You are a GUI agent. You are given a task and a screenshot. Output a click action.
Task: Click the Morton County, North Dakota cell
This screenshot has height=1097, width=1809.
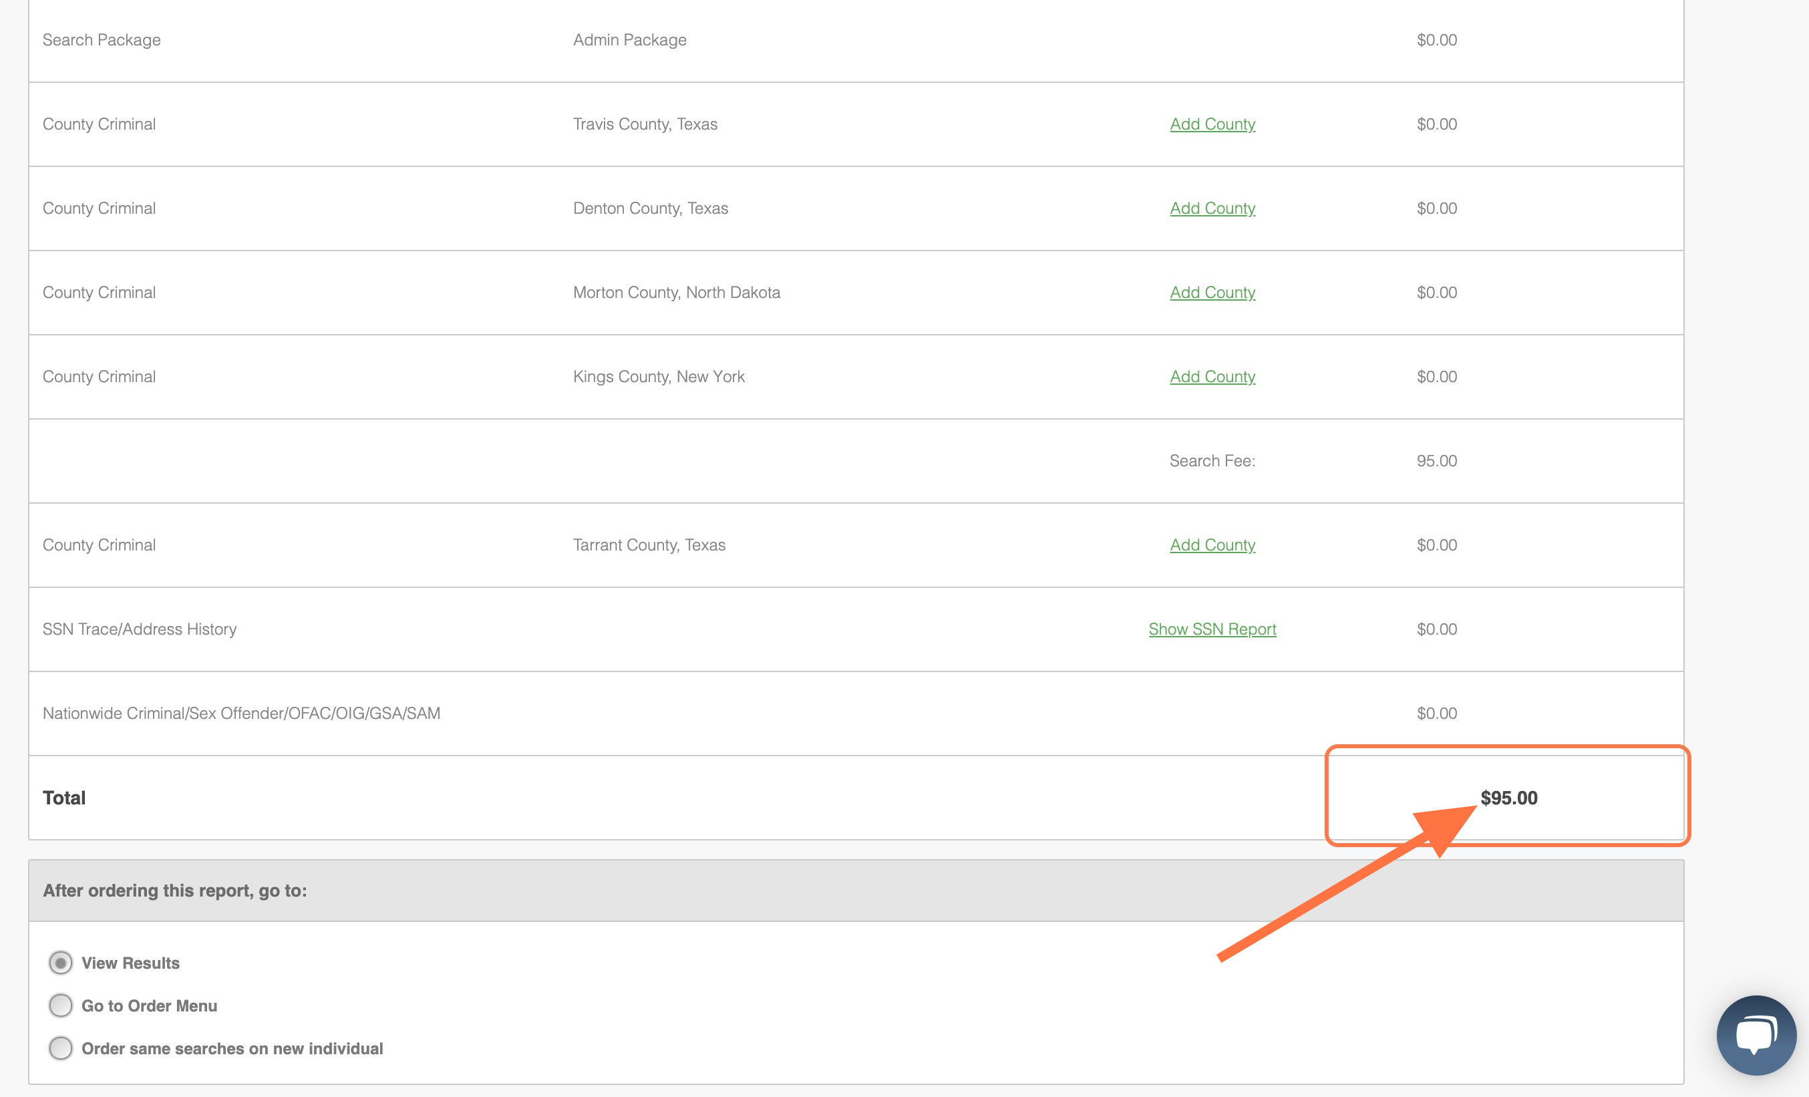point(676,292)
